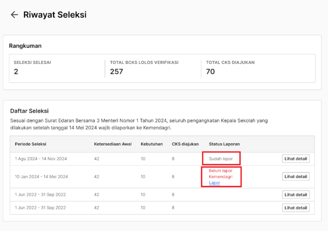Open Lihat detail for 1 Agu 2024 period
The image size is (328, 231).
295,159
